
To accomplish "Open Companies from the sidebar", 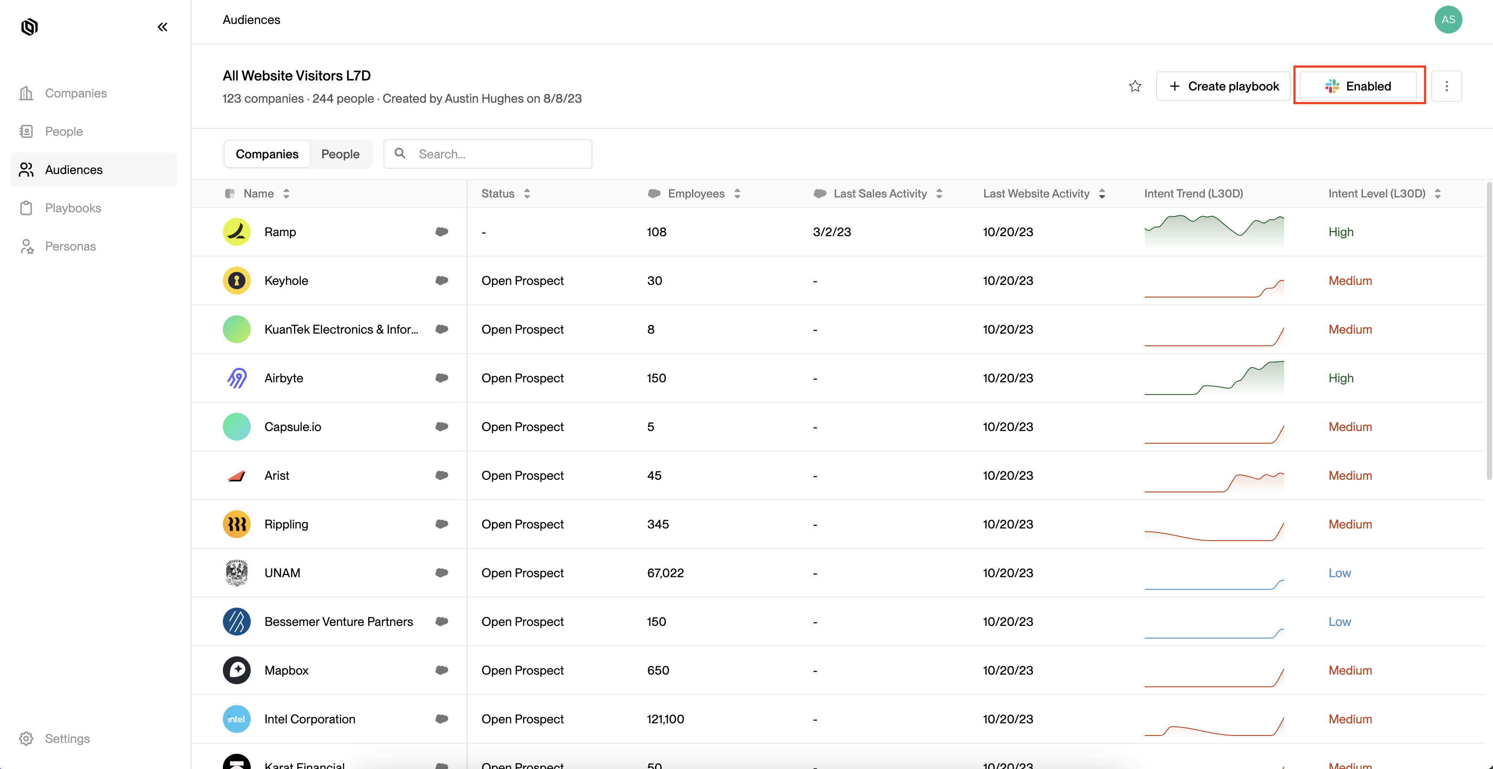I will (75, 93).
